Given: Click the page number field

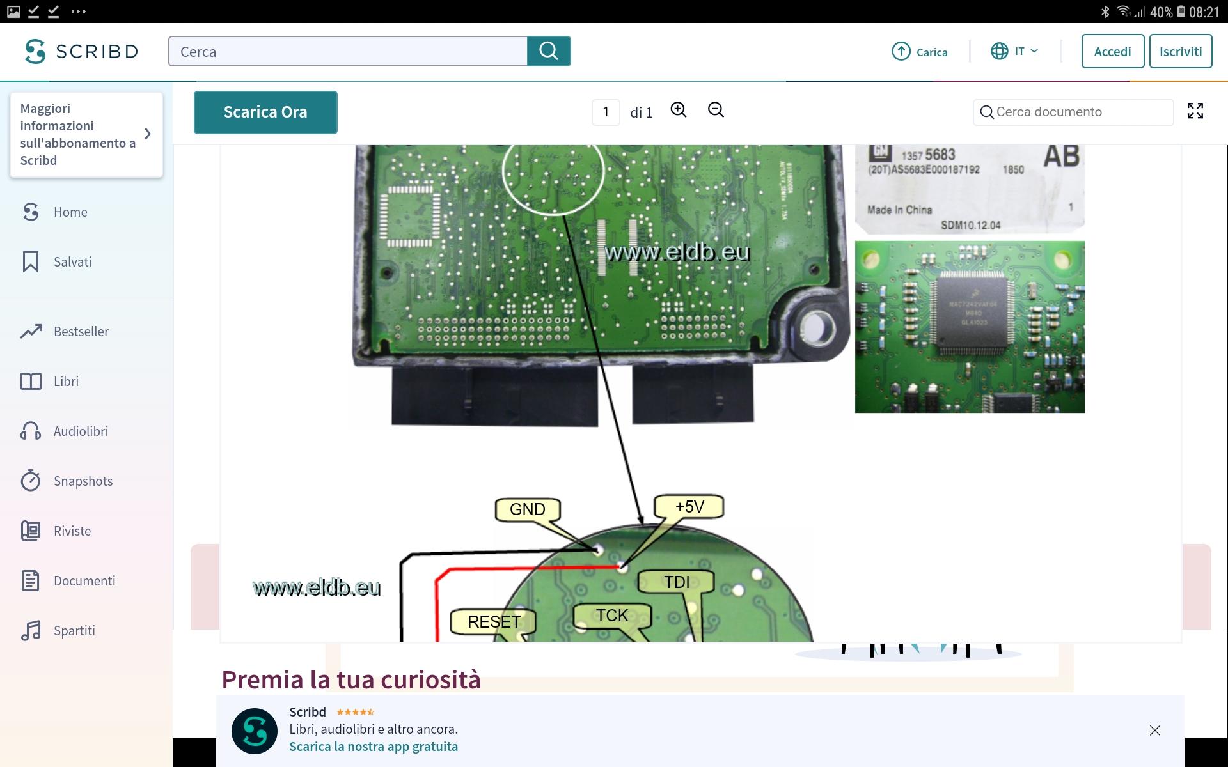Looking at the screenshot, I should pyautogui.click(x=606, y=112).
